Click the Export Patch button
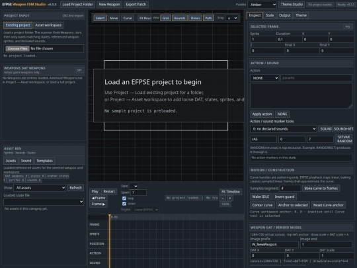 [x=136, y=5]
